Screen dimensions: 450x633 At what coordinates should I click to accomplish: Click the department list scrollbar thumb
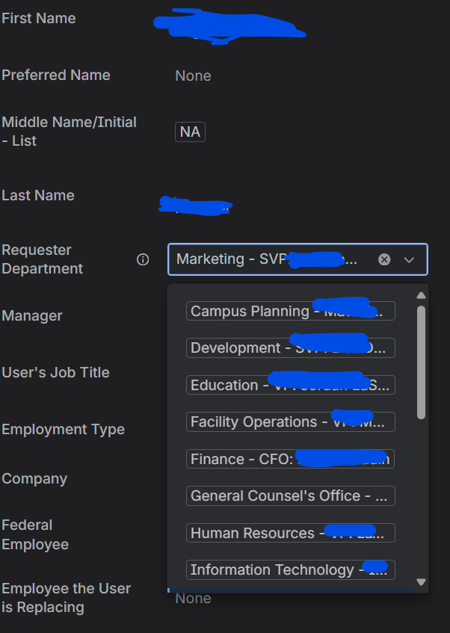click(x=421, y=362)
